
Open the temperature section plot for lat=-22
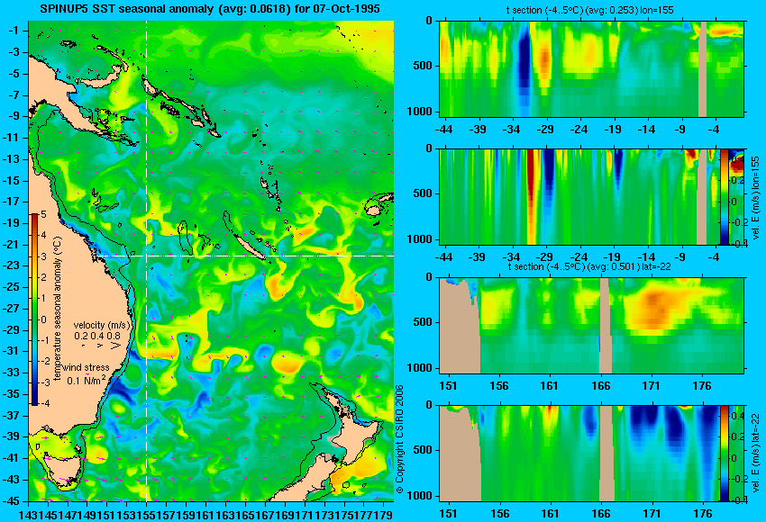click(591, 326)
